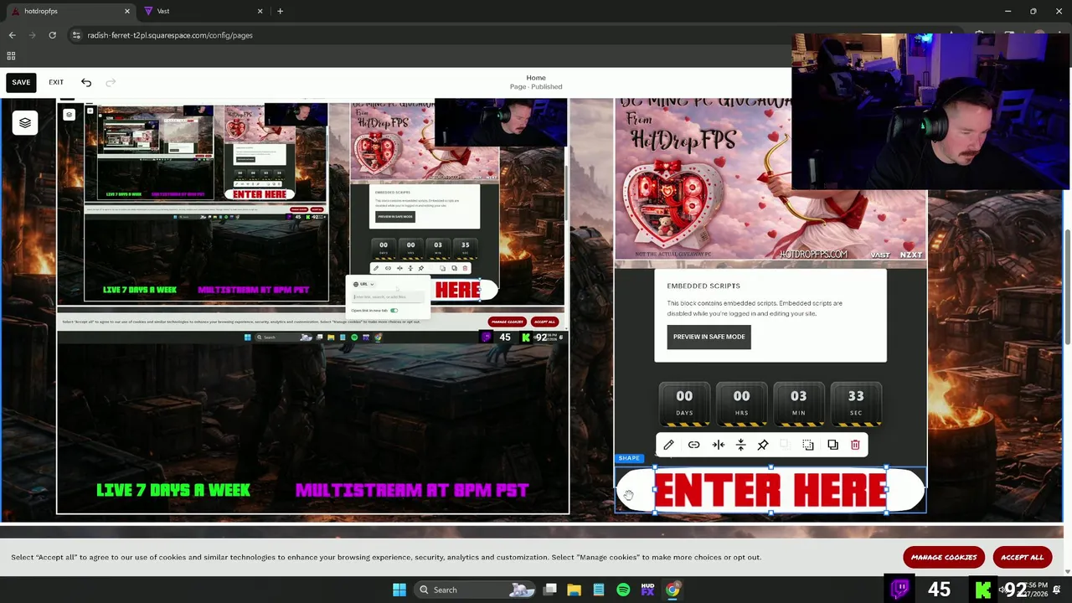Launch Spotify from the taskbar
Viewport: 1072px width, 603px height.
click(623, 590)
